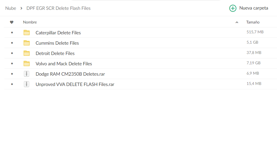Click the Detroit Delete Files folder icon
Screen dimensions: 277x143
(26, 53)
